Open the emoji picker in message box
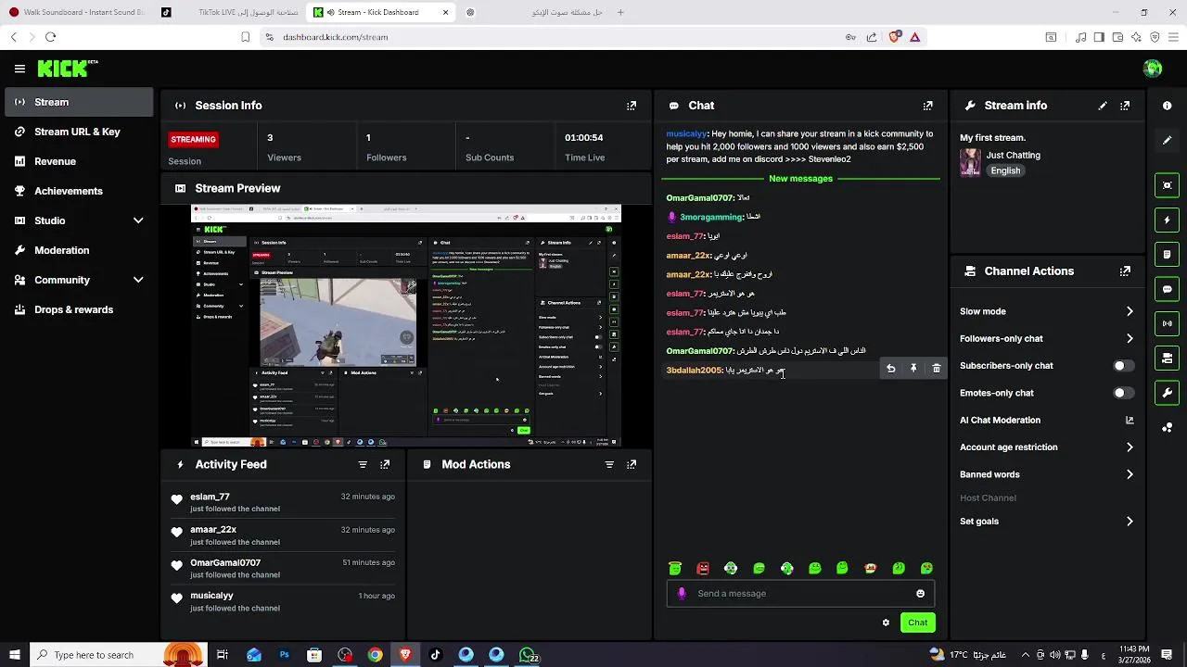This screenshot has width=1187, height=667. click(920, 594)
